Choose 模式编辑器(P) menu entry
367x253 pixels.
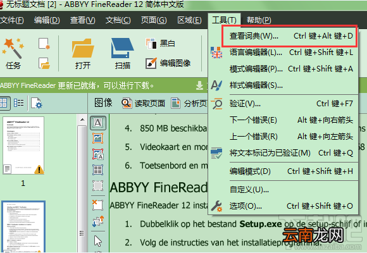click(283, 69)
